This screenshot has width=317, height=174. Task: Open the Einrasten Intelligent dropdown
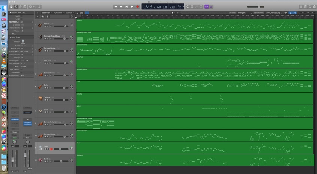(245, 12)
